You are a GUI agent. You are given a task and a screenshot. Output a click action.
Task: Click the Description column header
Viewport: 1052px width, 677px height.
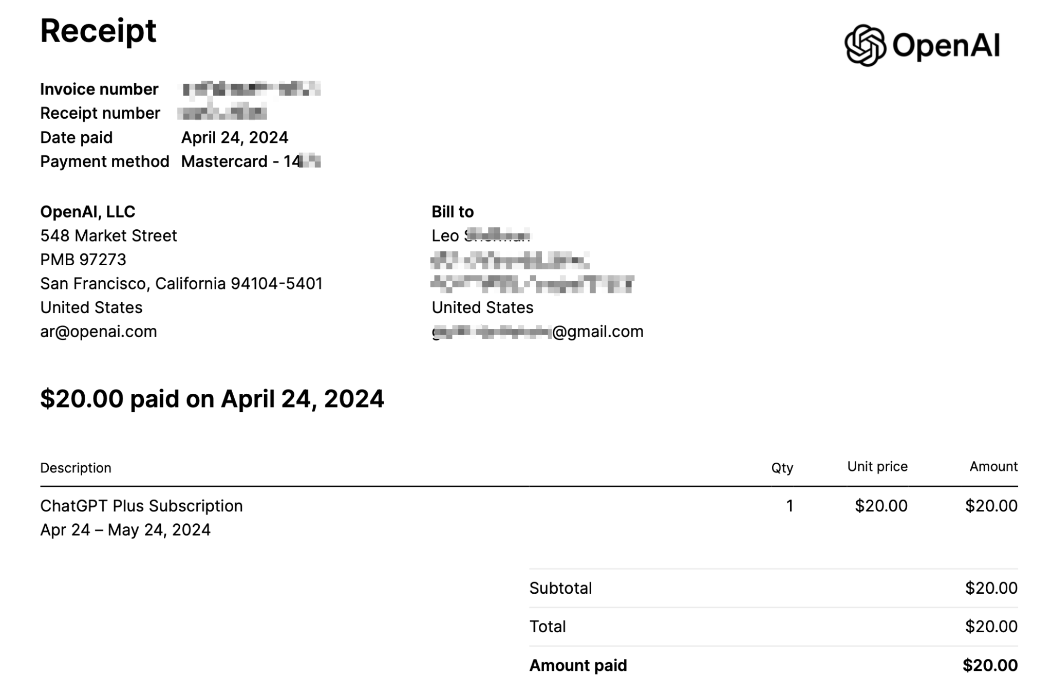tap(76, 468)
